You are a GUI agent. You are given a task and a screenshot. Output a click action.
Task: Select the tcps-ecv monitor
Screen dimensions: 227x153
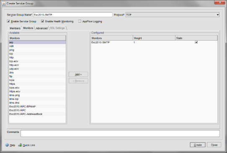coord(37,88)
